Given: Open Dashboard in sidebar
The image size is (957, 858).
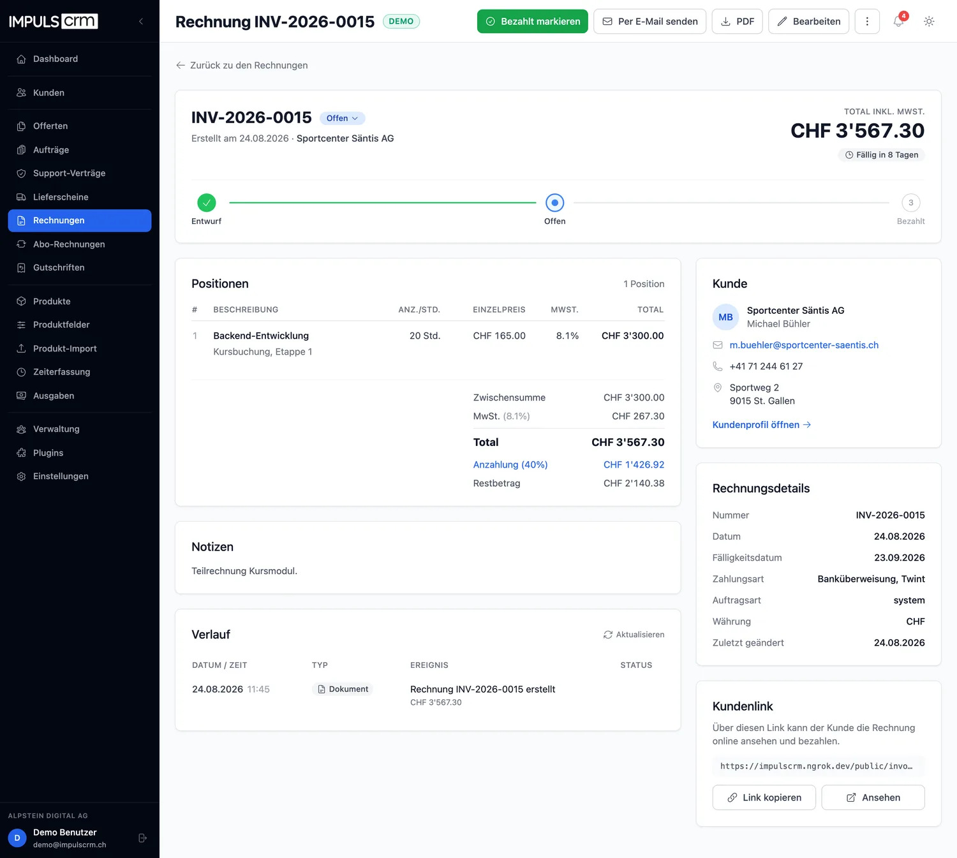Looking at the screenshot, I should 80,59.
